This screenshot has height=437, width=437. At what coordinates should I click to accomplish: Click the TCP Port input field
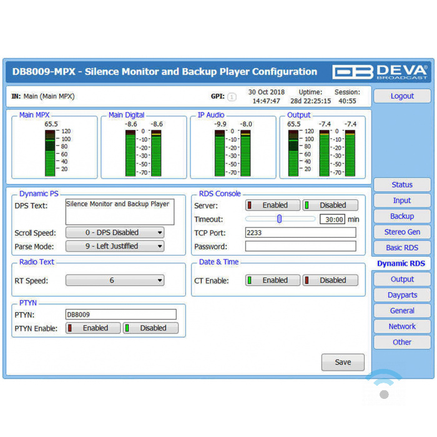(300, 233)
